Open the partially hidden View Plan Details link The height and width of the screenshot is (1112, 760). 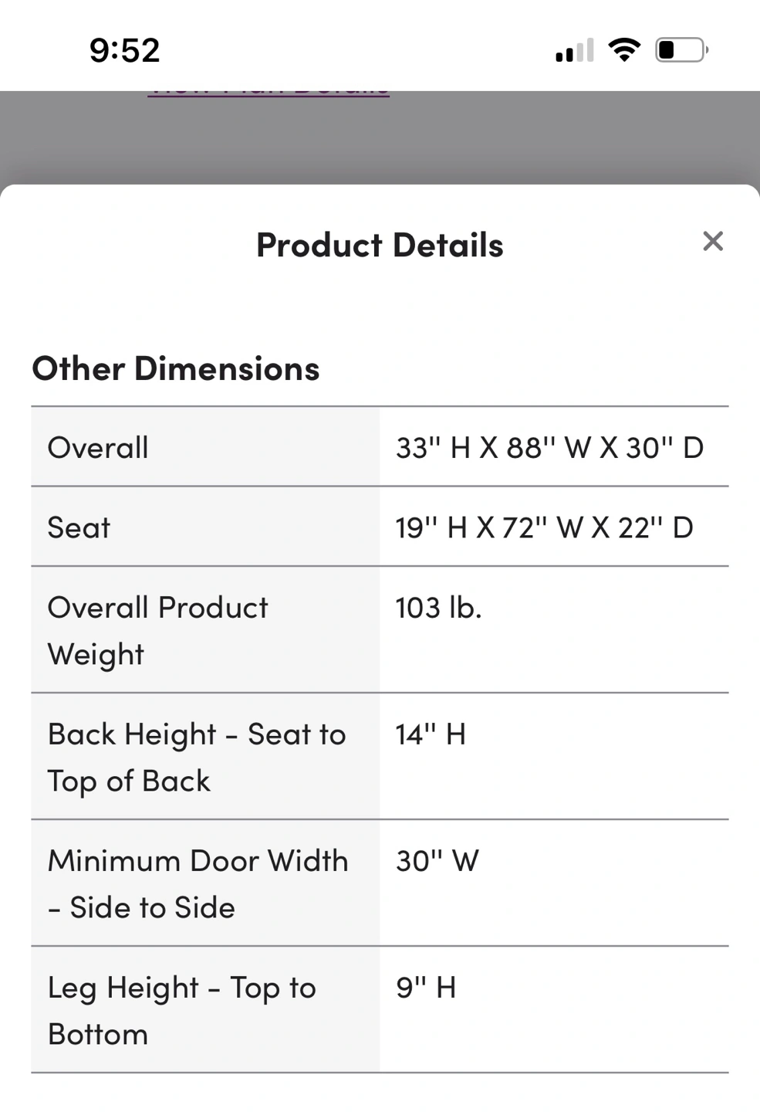(269, 93)
